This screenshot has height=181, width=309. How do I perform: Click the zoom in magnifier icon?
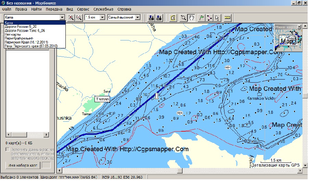[71, 17]
